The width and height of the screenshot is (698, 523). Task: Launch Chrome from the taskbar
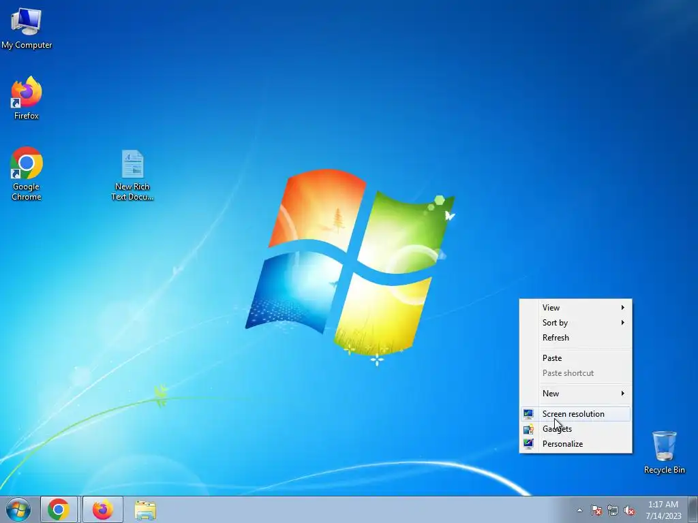tap(59, 509)
